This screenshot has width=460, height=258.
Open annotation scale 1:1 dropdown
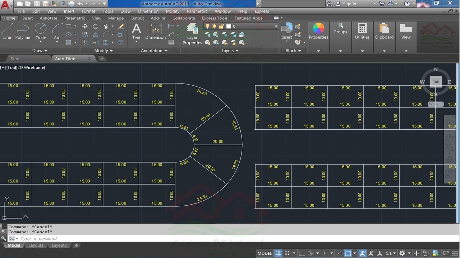pyautogui.click(x=391, y=253)
